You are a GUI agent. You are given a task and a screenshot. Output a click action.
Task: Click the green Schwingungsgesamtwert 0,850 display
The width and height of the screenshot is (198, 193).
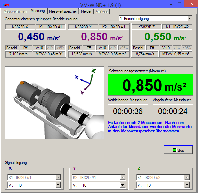click(x=150, y=85)
